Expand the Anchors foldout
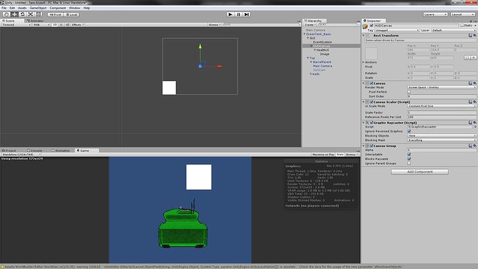This screenshot has height=269, width=478. 364,62
